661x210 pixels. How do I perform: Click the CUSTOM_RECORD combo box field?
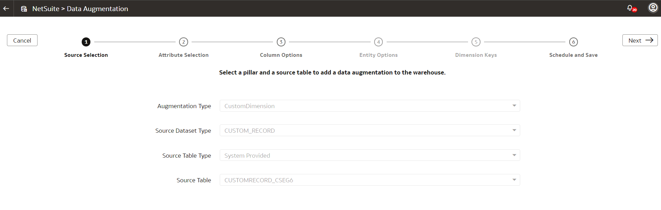tap(370, 130)
